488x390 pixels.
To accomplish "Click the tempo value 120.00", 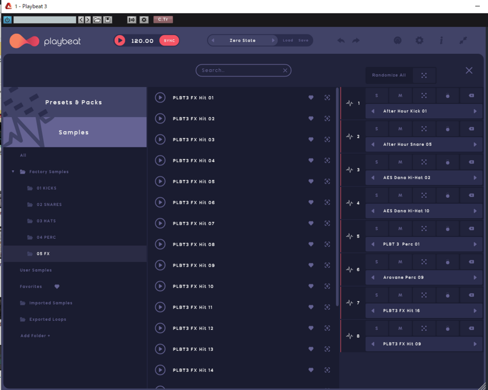I will point(142,41).
